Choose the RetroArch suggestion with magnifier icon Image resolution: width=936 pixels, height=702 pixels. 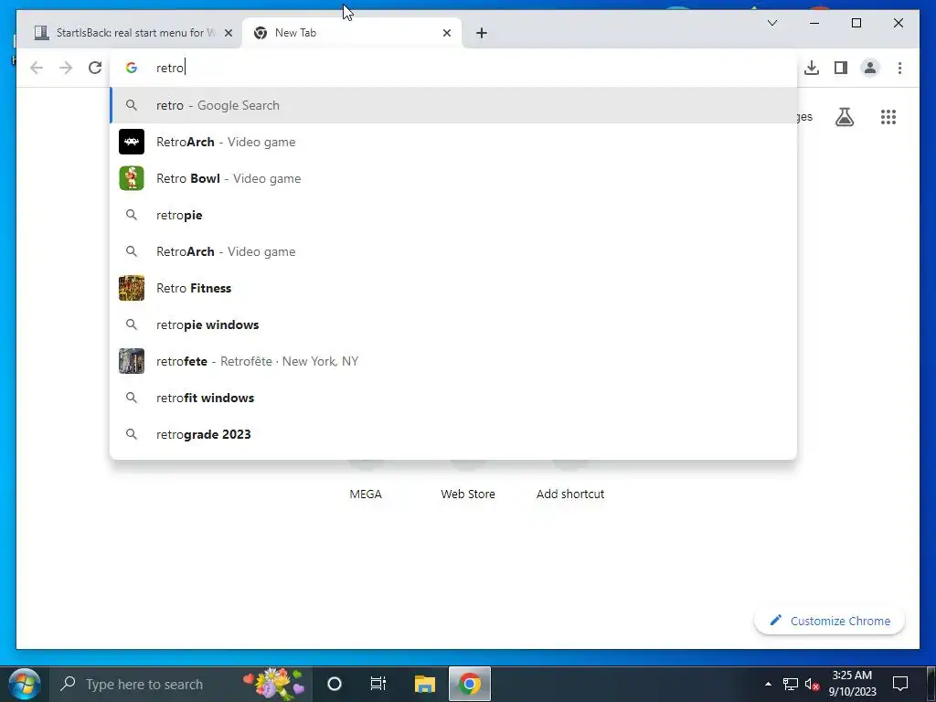(453, 252)
